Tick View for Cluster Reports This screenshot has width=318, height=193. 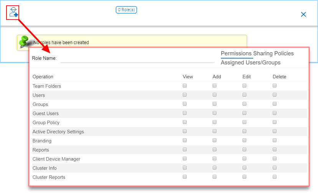(x=185, y=177)
